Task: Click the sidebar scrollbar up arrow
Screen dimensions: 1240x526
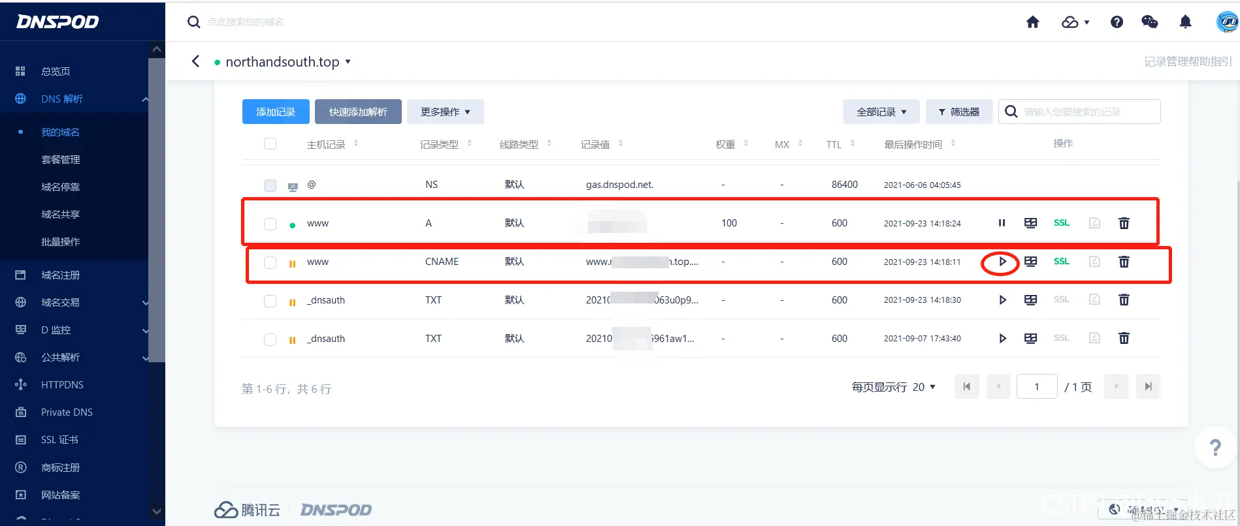Action: [157, 49]
